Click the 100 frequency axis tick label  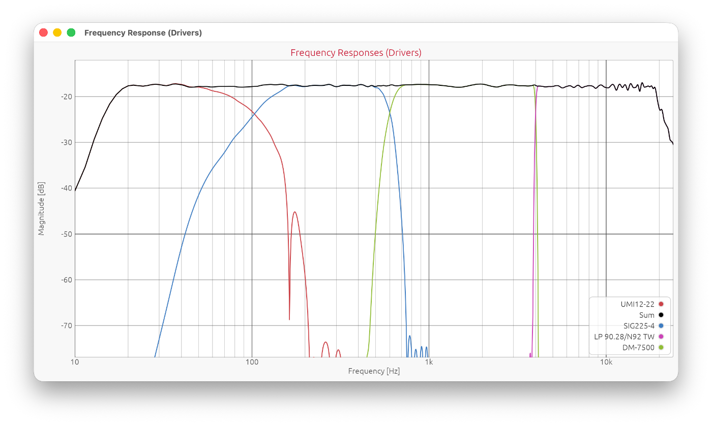pos(252,363)
